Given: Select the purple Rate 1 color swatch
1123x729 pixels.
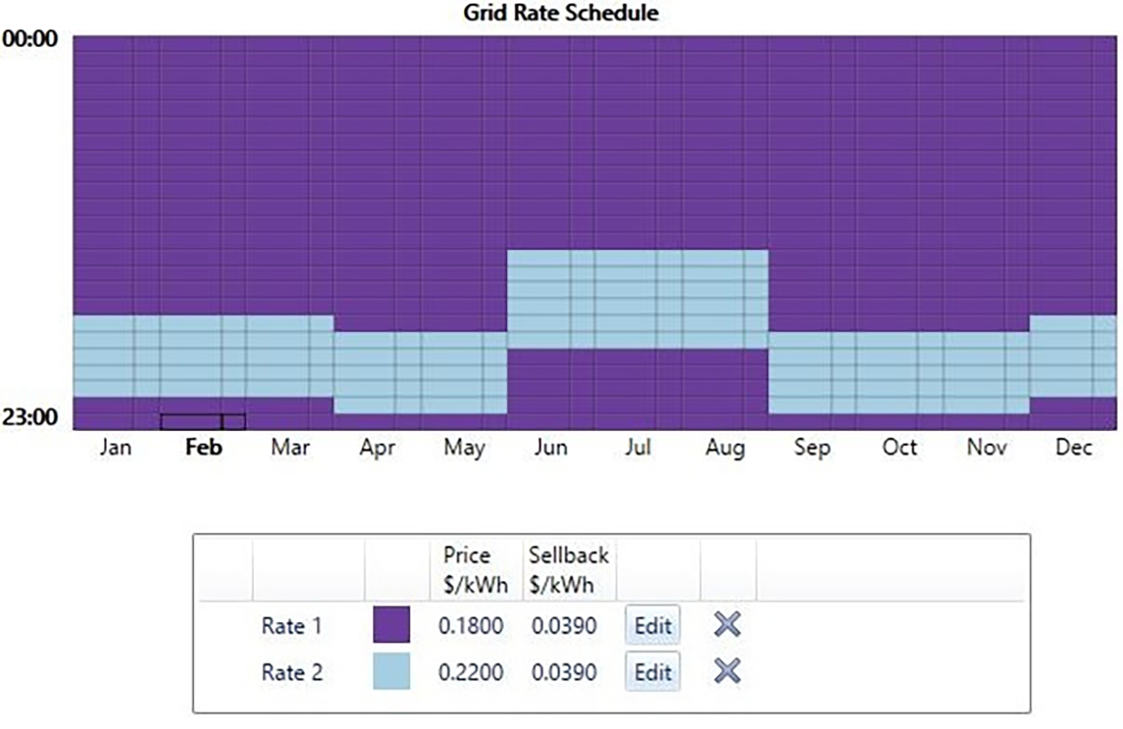Looking at the screenshot, I should coord(391,625).
